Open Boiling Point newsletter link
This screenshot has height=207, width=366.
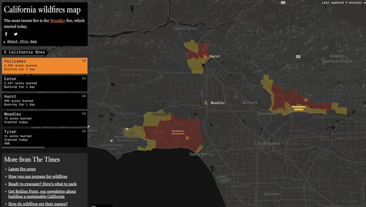tap(42, 194)
